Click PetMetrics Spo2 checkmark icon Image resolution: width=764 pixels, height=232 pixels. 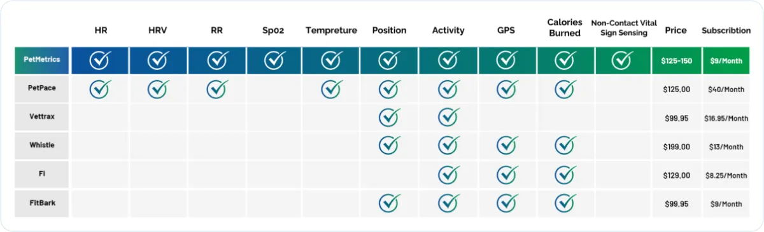[274, 60]
